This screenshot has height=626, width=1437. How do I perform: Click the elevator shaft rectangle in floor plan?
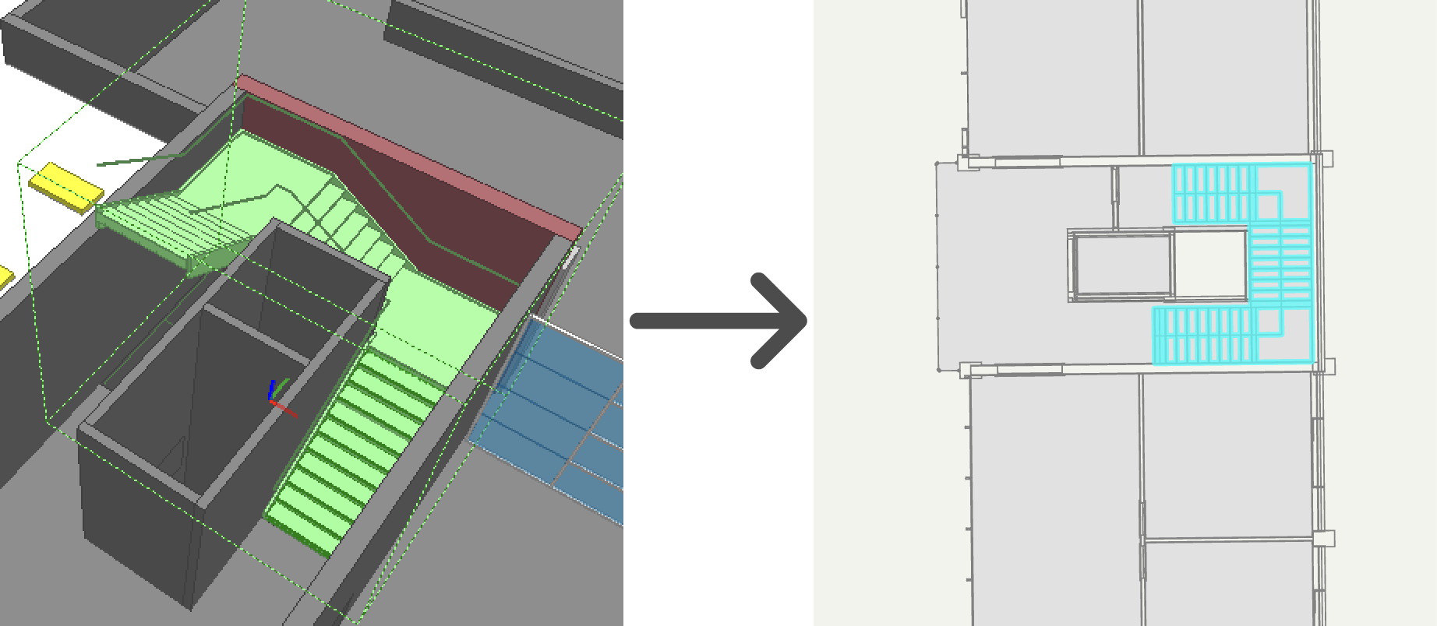(x=1122, y=266)
